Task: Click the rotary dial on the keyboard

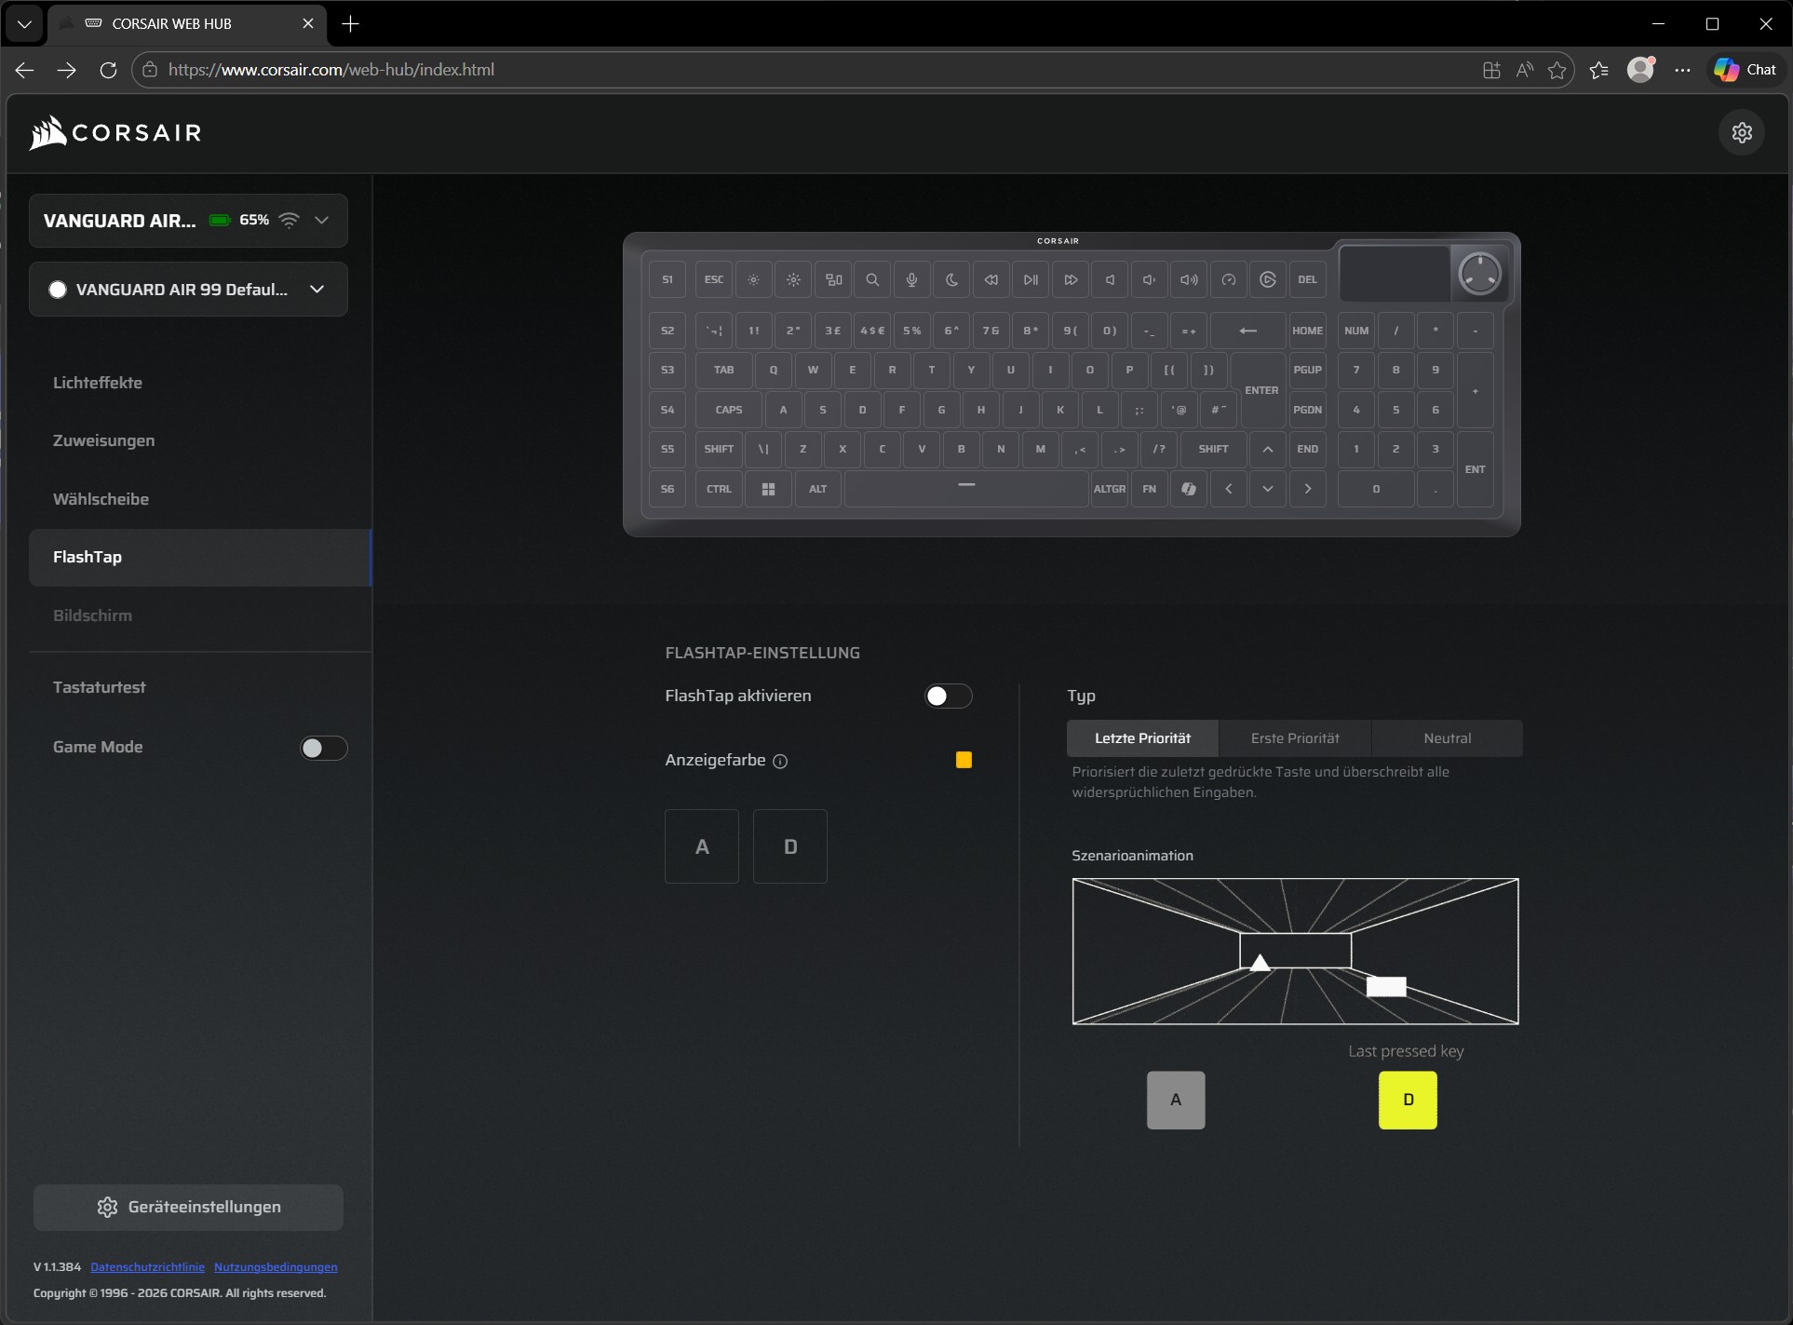Action: (x=1479, y=274)
